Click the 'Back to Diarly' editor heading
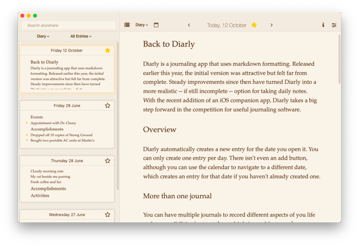This screenshot has width=359, height=246. pyautogui.click(x=169, y=44)
